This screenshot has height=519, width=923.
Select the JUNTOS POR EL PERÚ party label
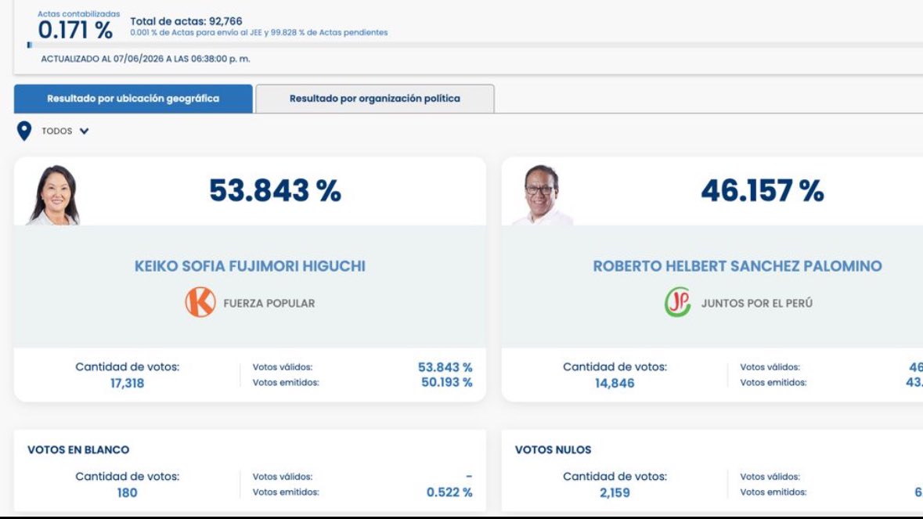[756, 303]
